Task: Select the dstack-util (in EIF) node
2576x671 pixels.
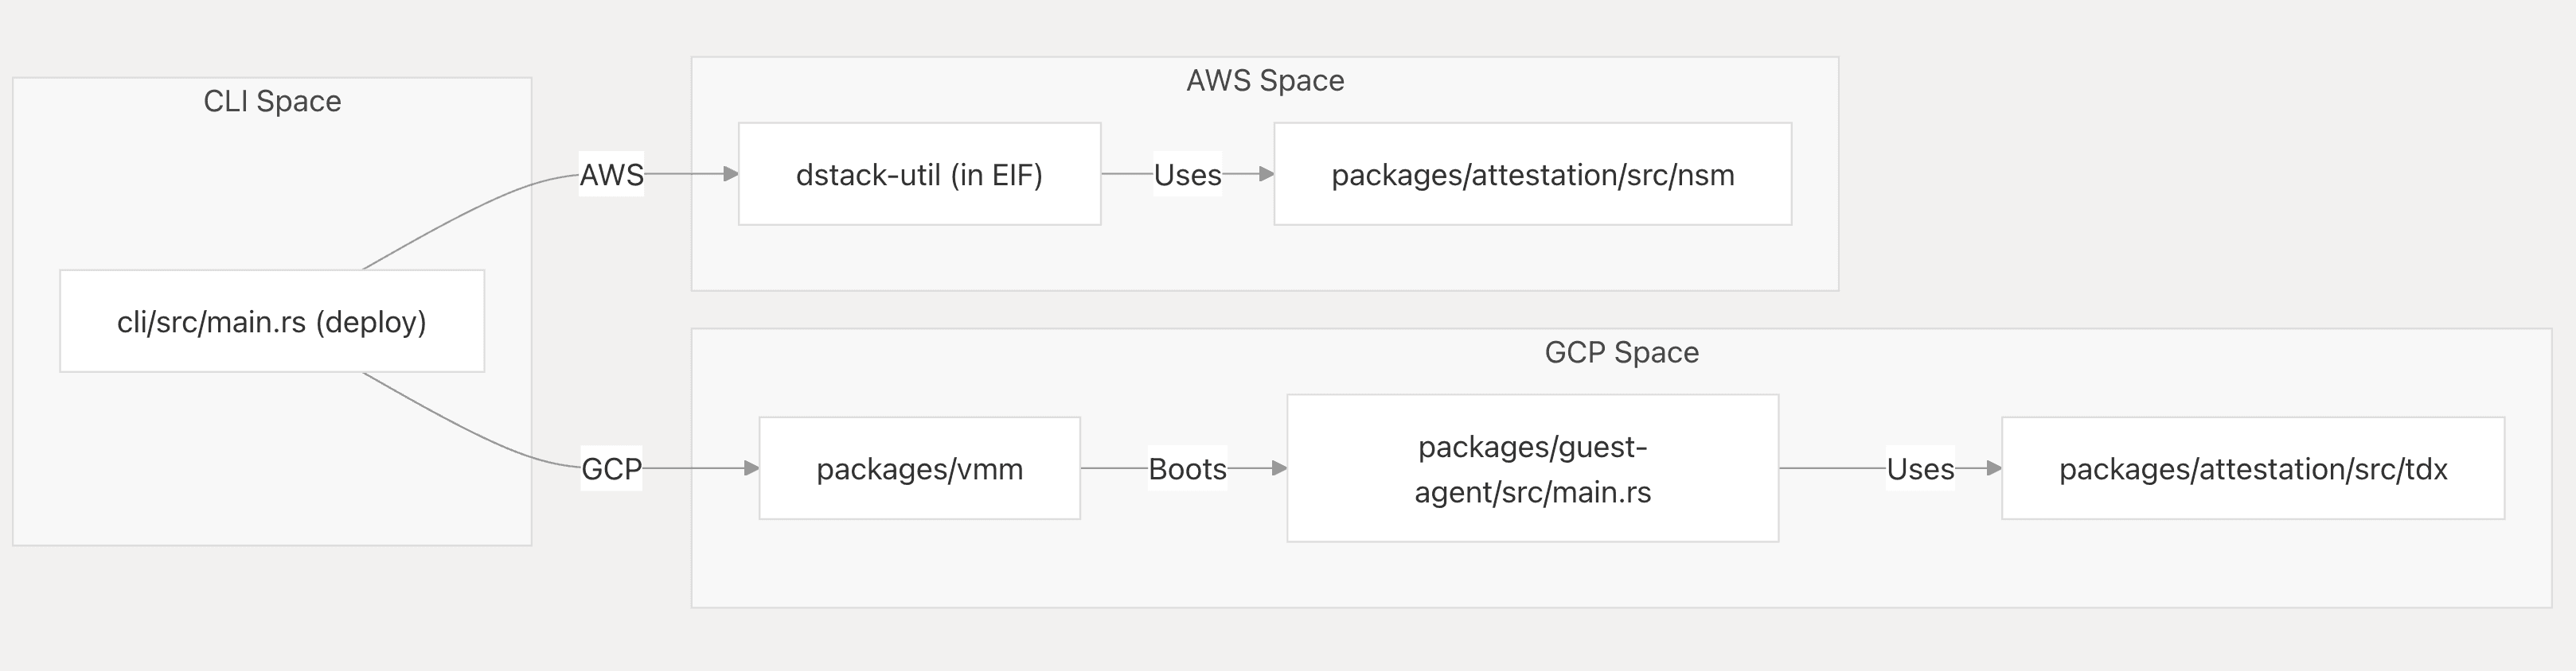Action: click(x=919, y=175)
